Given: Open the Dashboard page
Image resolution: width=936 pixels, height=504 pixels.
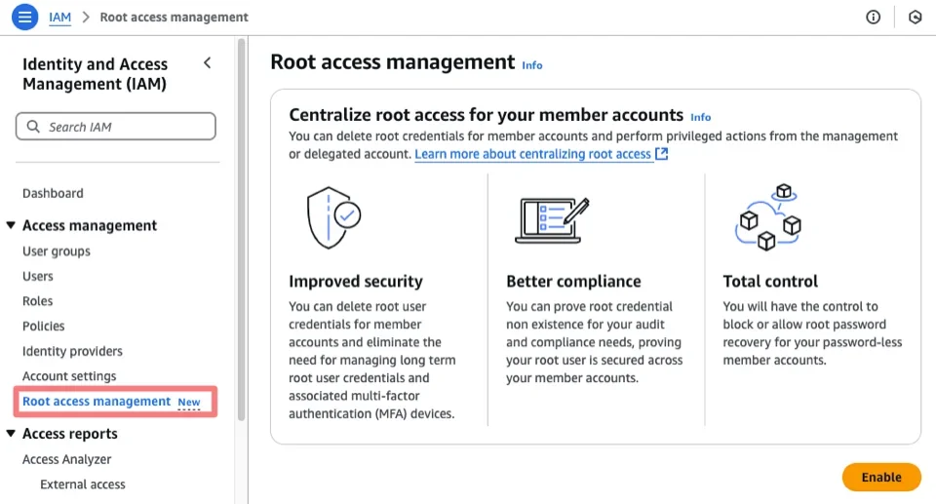Looking at the screenshot, I should point(53,193).
